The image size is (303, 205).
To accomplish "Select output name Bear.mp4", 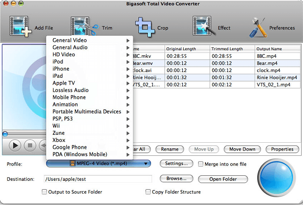I will click(267, 63).
